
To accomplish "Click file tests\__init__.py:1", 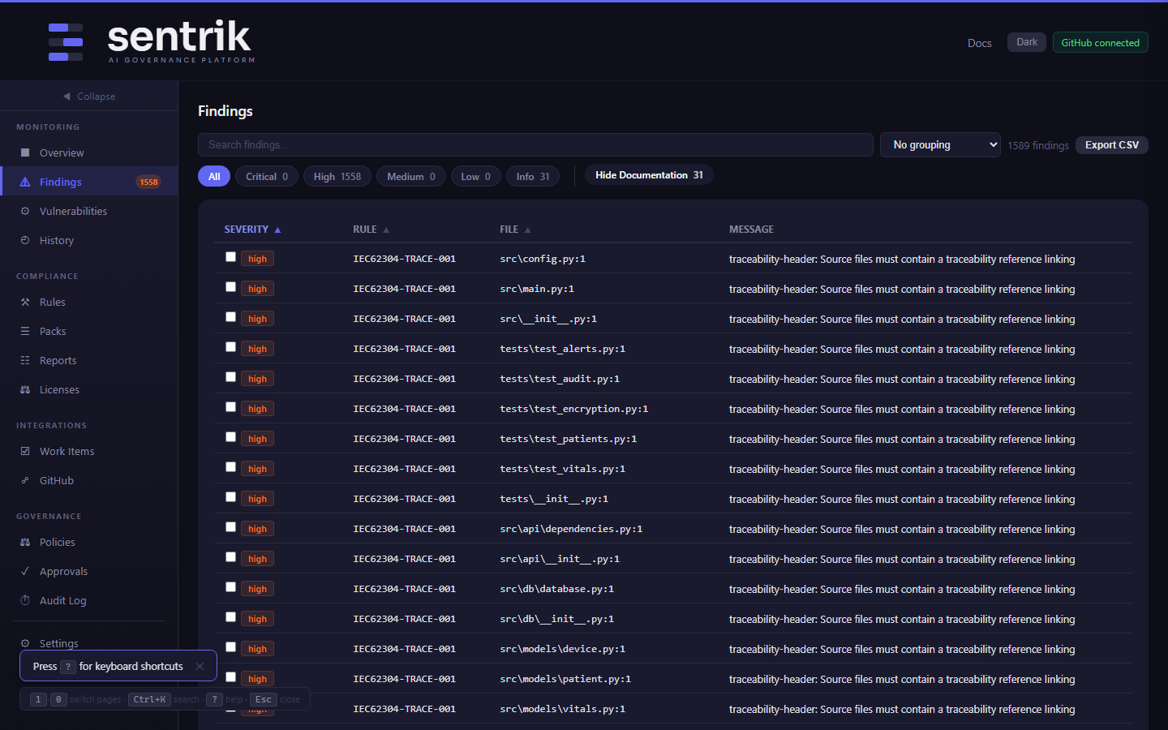I will [554, 499].
